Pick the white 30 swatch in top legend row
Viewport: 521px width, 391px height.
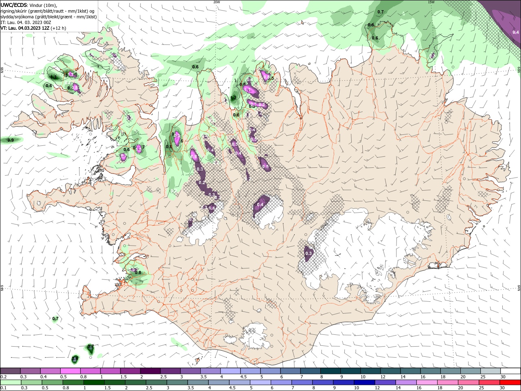coord(510,371)
